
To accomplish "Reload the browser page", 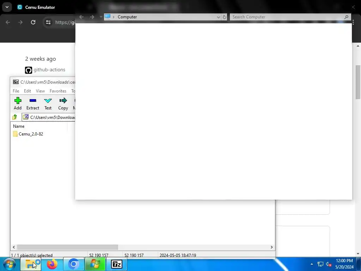I will coord(33,22).
